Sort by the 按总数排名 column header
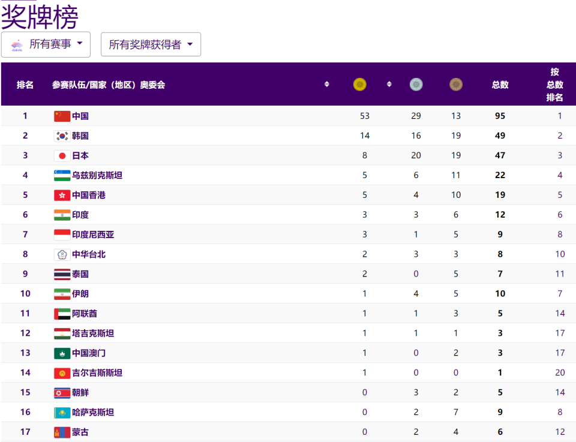Image resolution: width=576 pixels, height=442 pixels. tap(555, 85)
